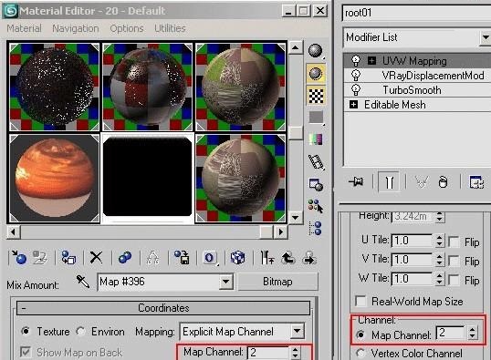Click W Tile value field

[413, 279]
